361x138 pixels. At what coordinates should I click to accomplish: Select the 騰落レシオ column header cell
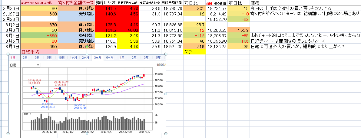click(x=105, y=3)
